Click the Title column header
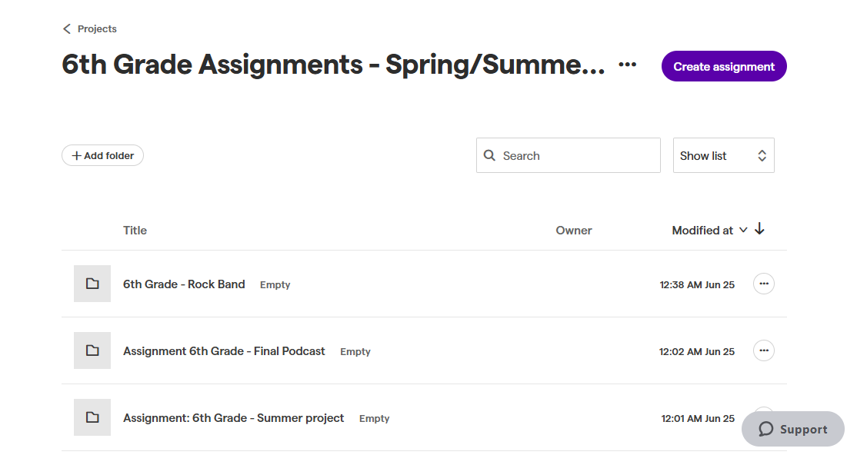Viewport: 847px width, 455px height. click(x=135, y=231)
